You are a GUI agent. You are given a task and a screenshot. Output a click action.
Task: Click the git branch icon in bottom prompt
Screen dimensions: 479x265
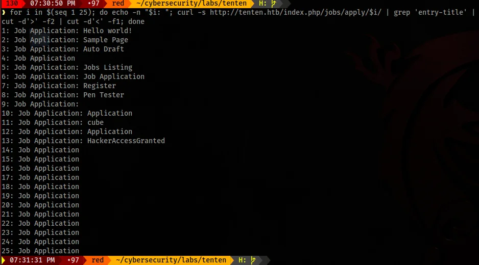(253, 260)
